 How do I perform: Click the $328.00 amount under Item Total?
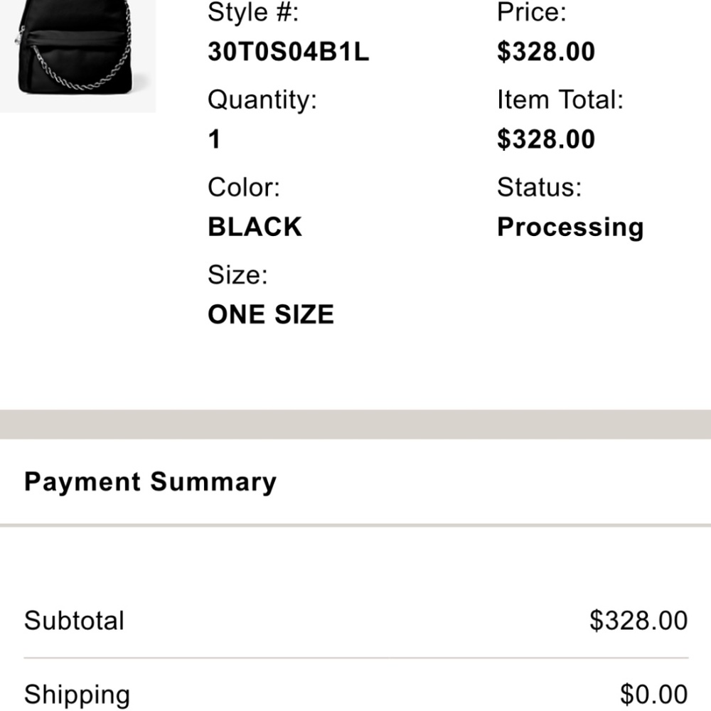(545, 139)
